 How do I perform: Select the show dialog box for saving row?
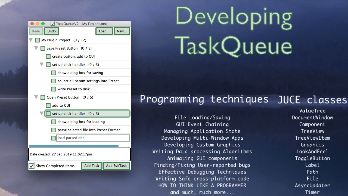coord(90,73)
